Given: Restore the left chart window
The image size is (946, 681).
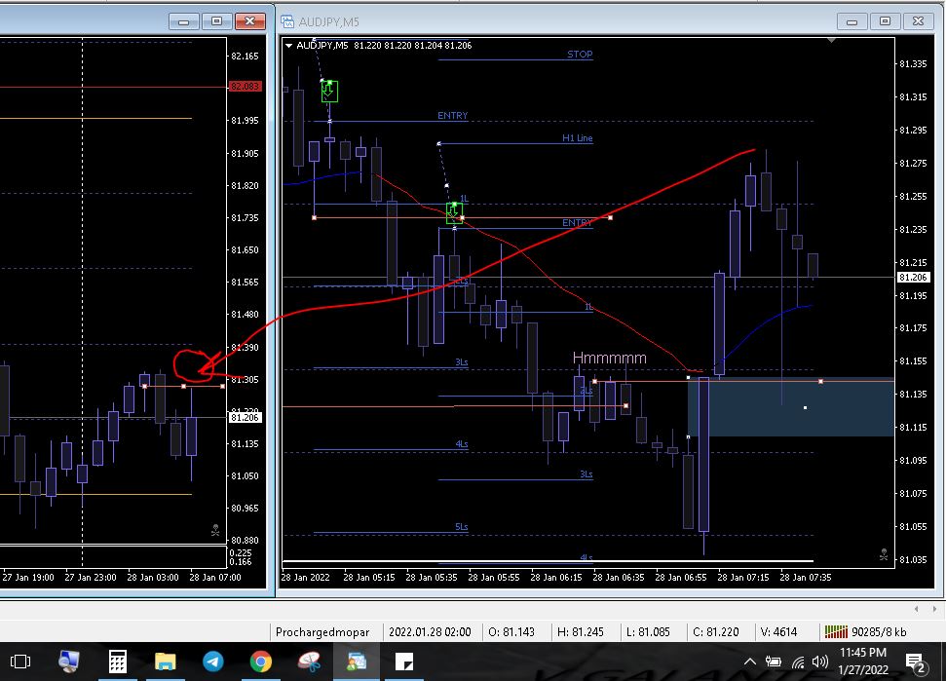Looking at the screenshot, I should point(216,21).
